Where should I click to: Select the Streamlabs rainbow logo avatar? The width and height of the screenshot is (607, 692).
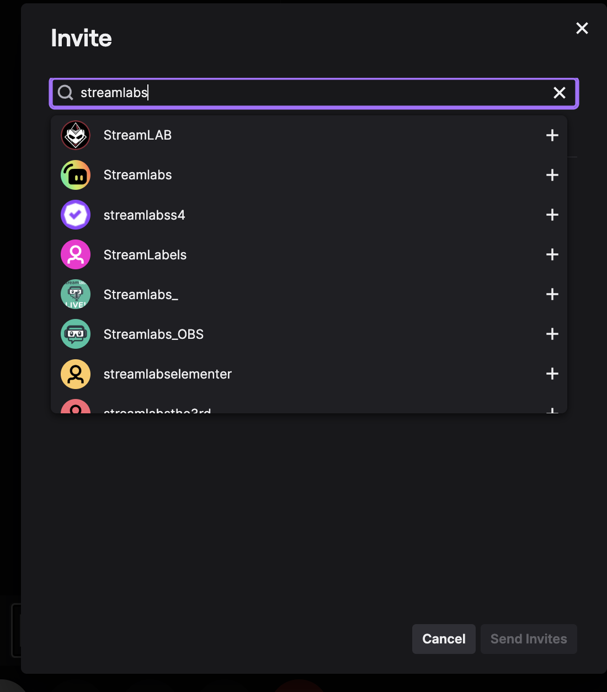click(76, 175)
